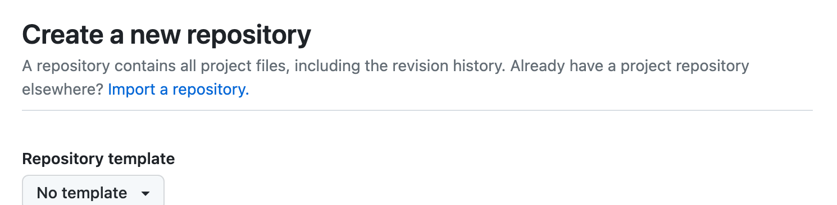The width and height of the screenshot is (837, 205).
Task: Click the word 'elsewhere?' before the link
Action: pos(63,90)
